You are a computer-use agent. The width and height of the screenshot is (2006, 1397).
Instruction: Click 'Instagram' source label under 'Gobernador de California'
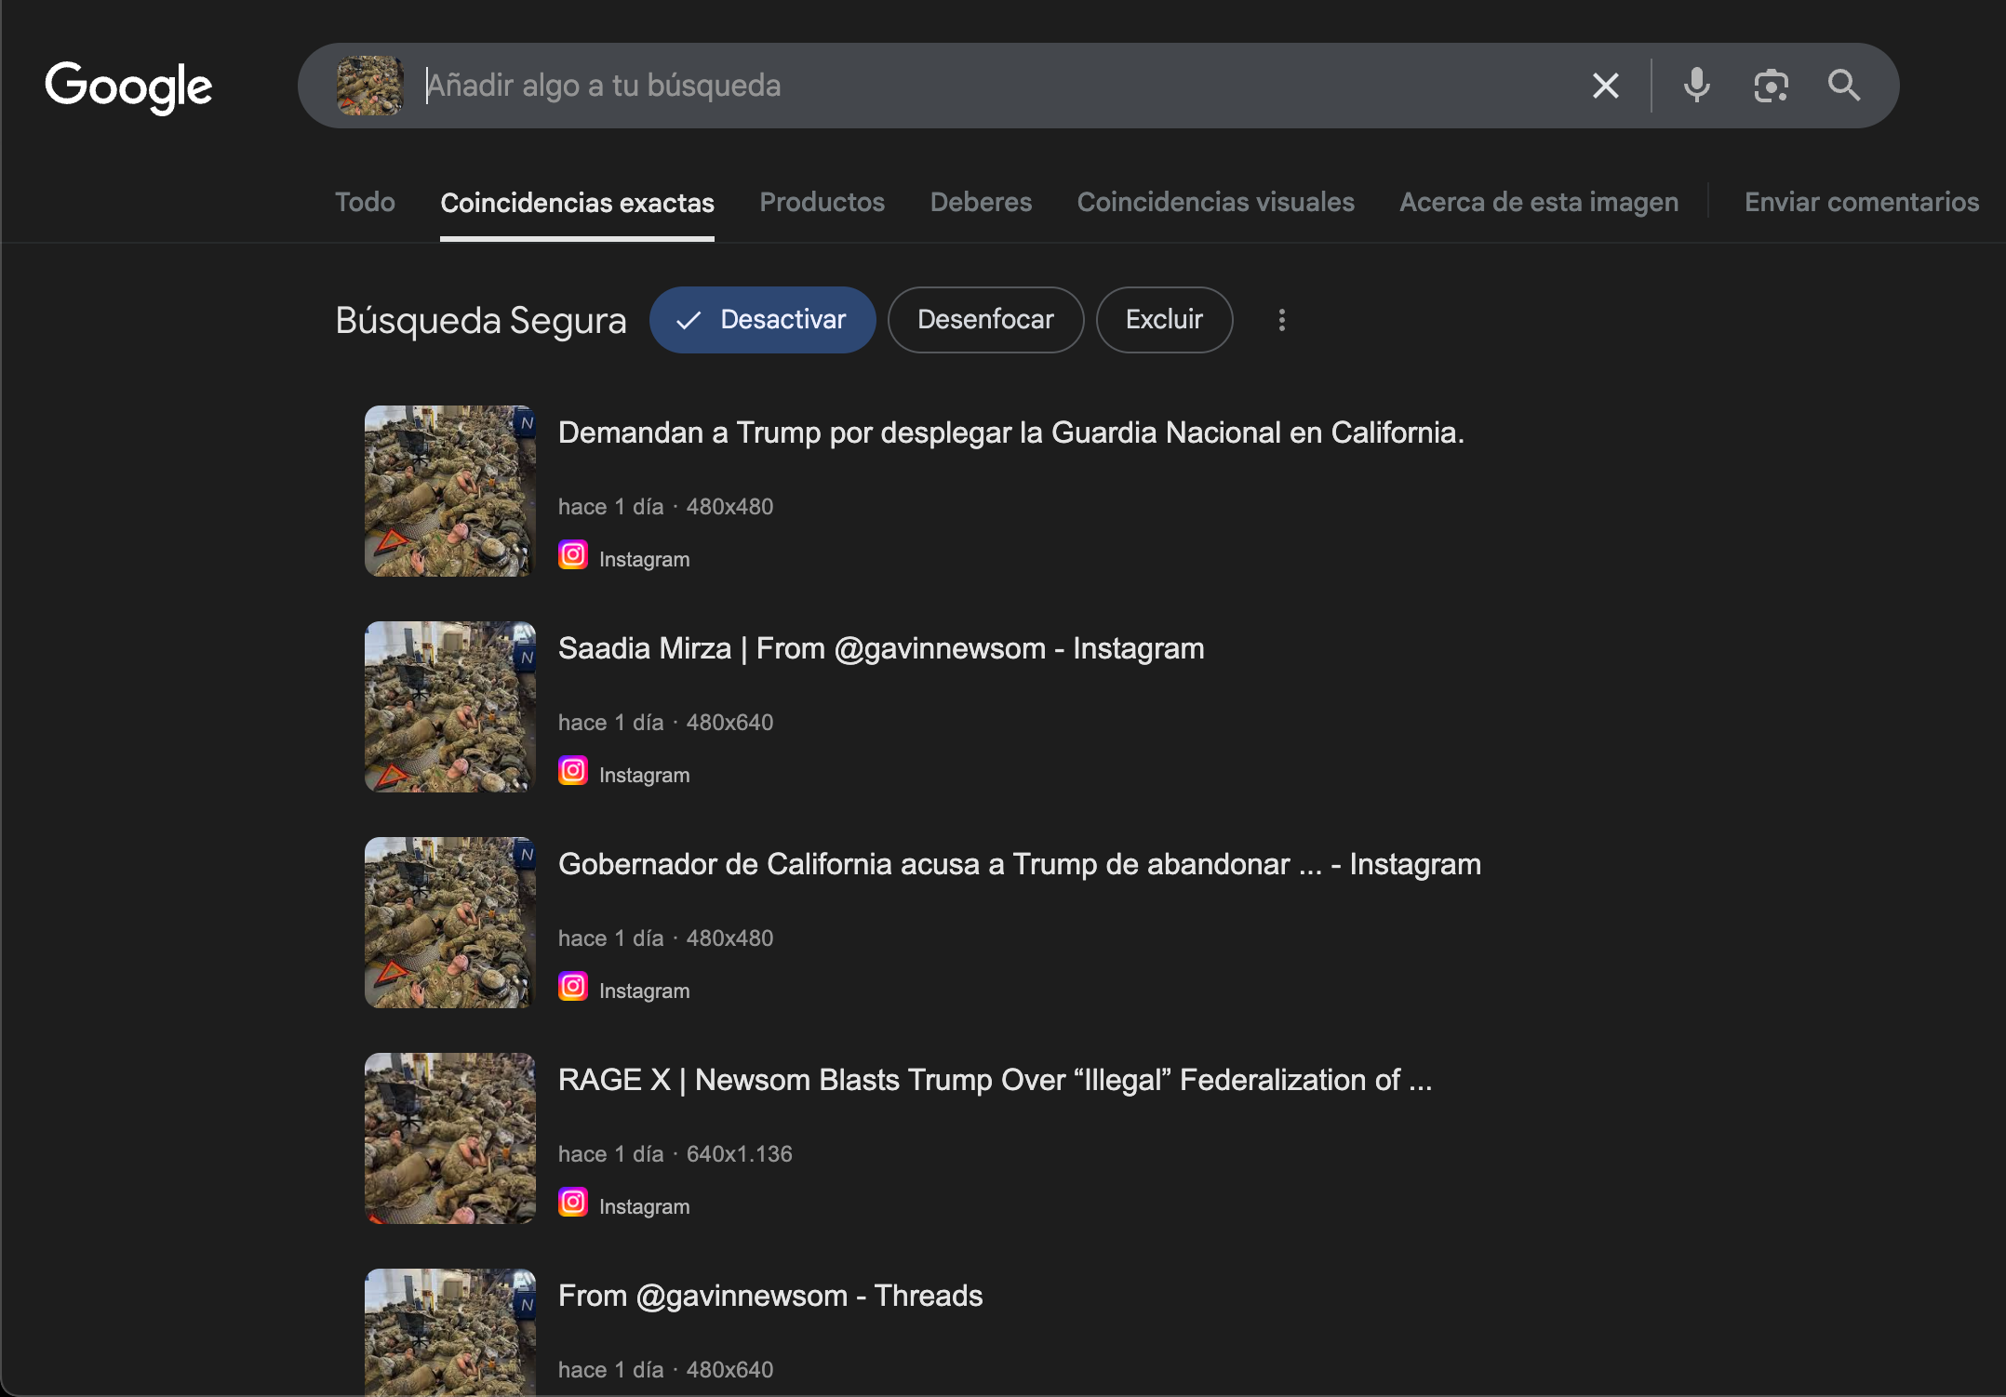coord(644,991)
